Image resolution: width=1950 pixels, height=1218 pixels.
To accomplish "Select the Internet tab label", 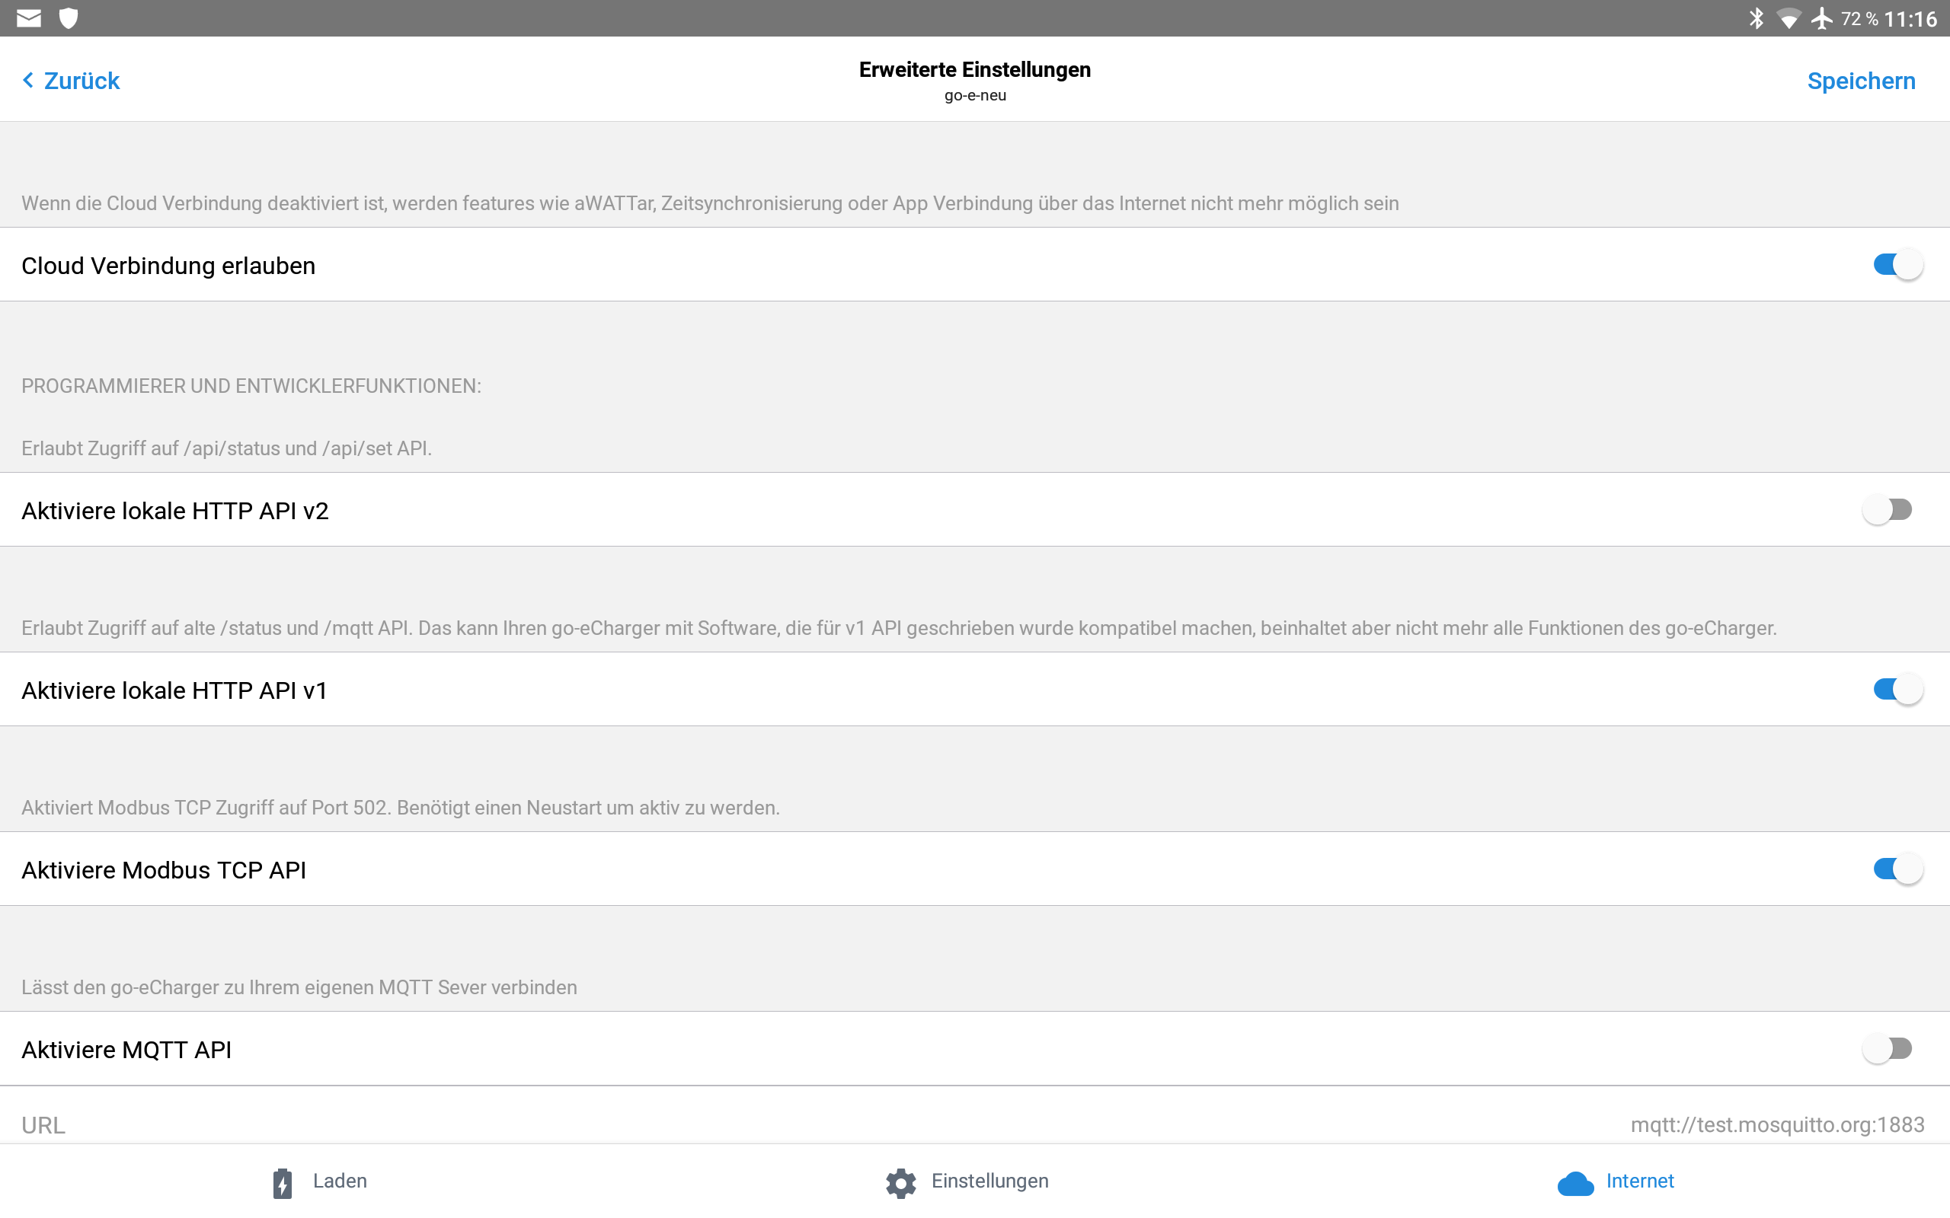I will pyautogui.click(x=1640, y=1181).
